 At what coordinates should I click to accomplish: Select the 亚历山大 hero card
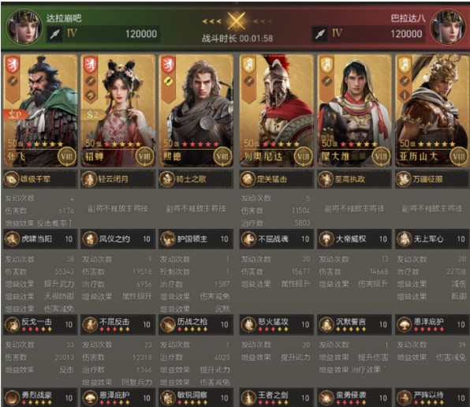(x=432, y=110)
